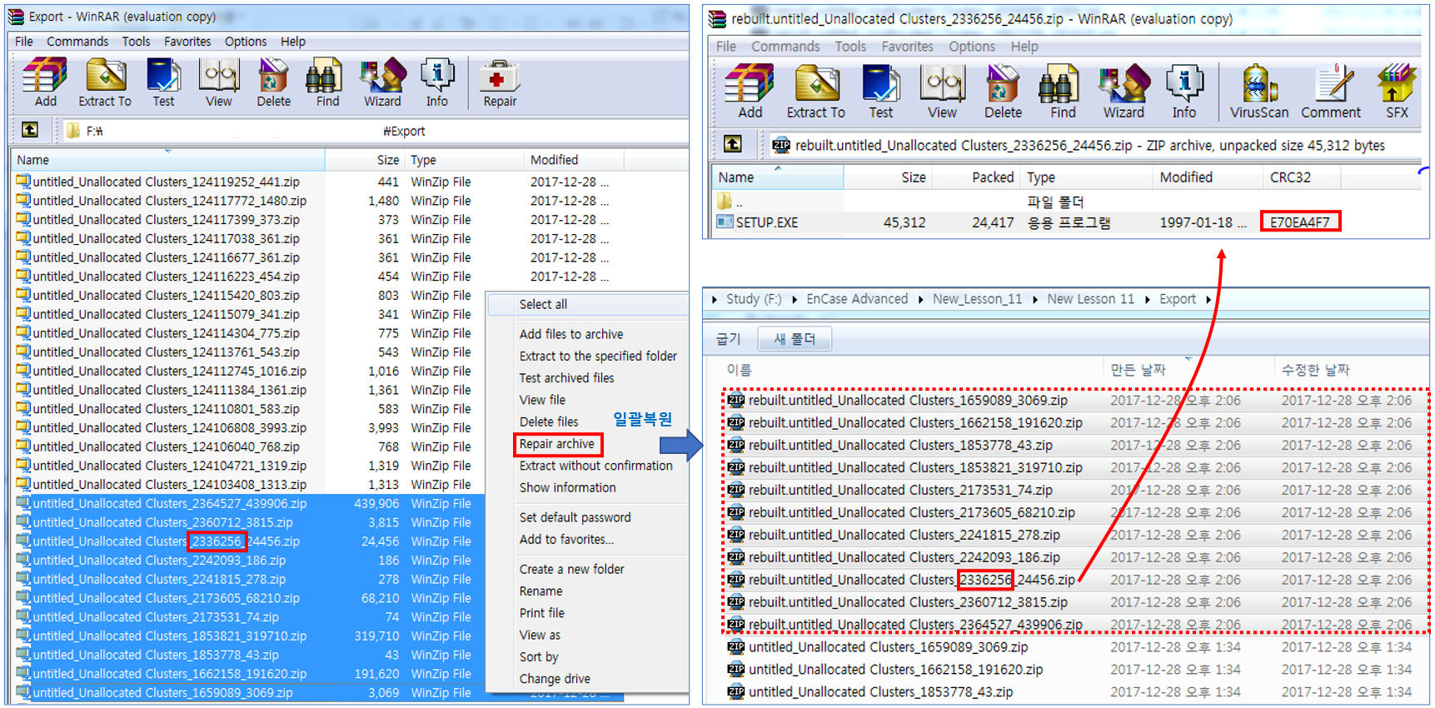The image size is (1435, 708).
Task: Expand the arrow before New Lesson 11 breadcrumb
Action: point(1035,299)
